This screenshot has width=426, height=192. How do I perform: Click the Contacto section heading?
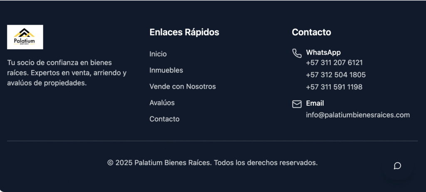pos(311,32)
